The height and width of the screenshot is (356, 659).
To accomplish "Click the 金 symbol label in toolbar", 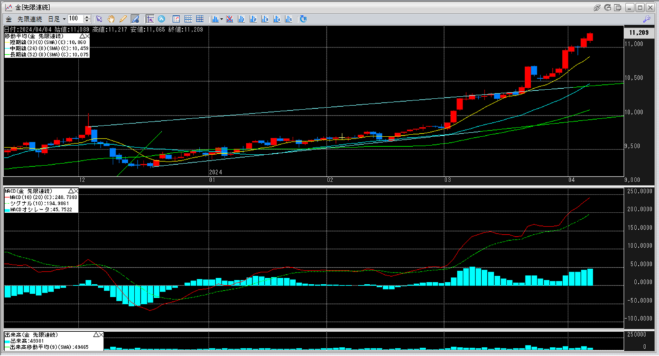I will tap(9, 19).
